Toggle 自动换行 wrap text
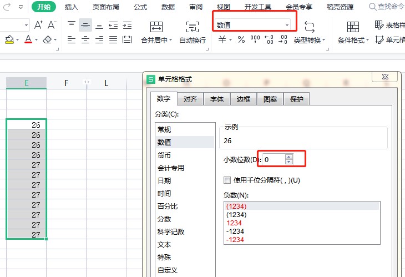Screen dimensions: 405x277 (193, 33)
